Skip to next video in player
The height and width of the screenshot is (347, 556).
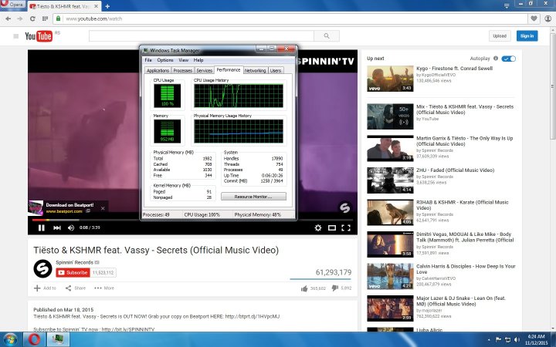pos(56,227)
